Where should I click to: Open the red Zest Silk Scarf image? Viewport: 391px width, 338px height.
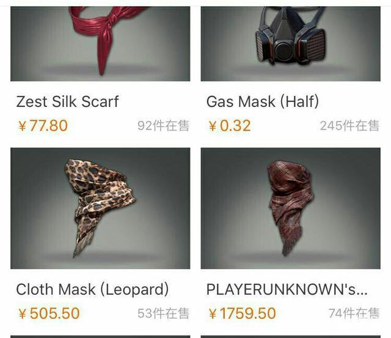[100, 43]
